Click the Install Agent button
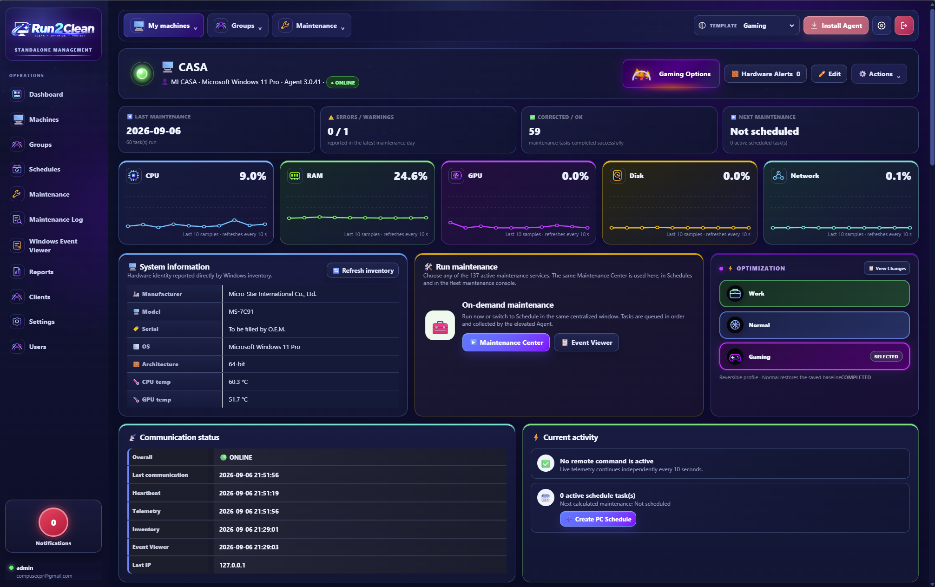 pos(836,26)
